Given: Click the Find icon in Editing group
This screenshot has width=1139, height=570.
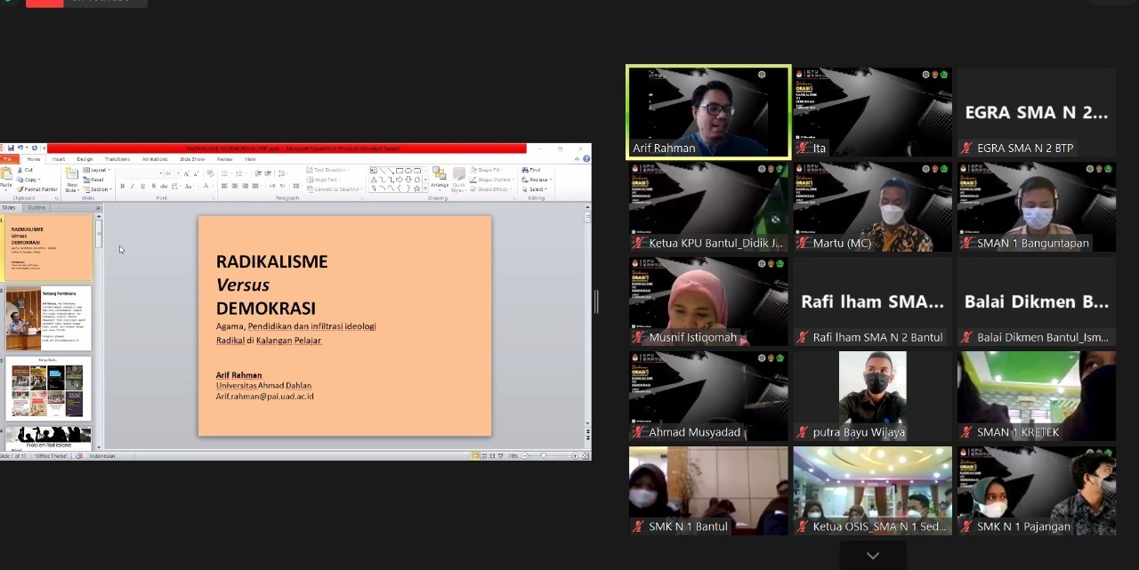Looking at the screenshot, I should click(531, 170).
